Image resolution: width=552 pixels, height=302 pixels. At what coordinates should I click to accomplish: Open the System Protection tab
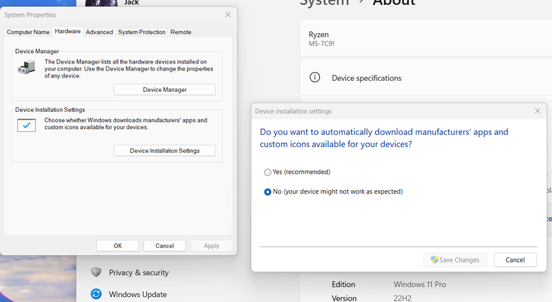pos(142,32)
